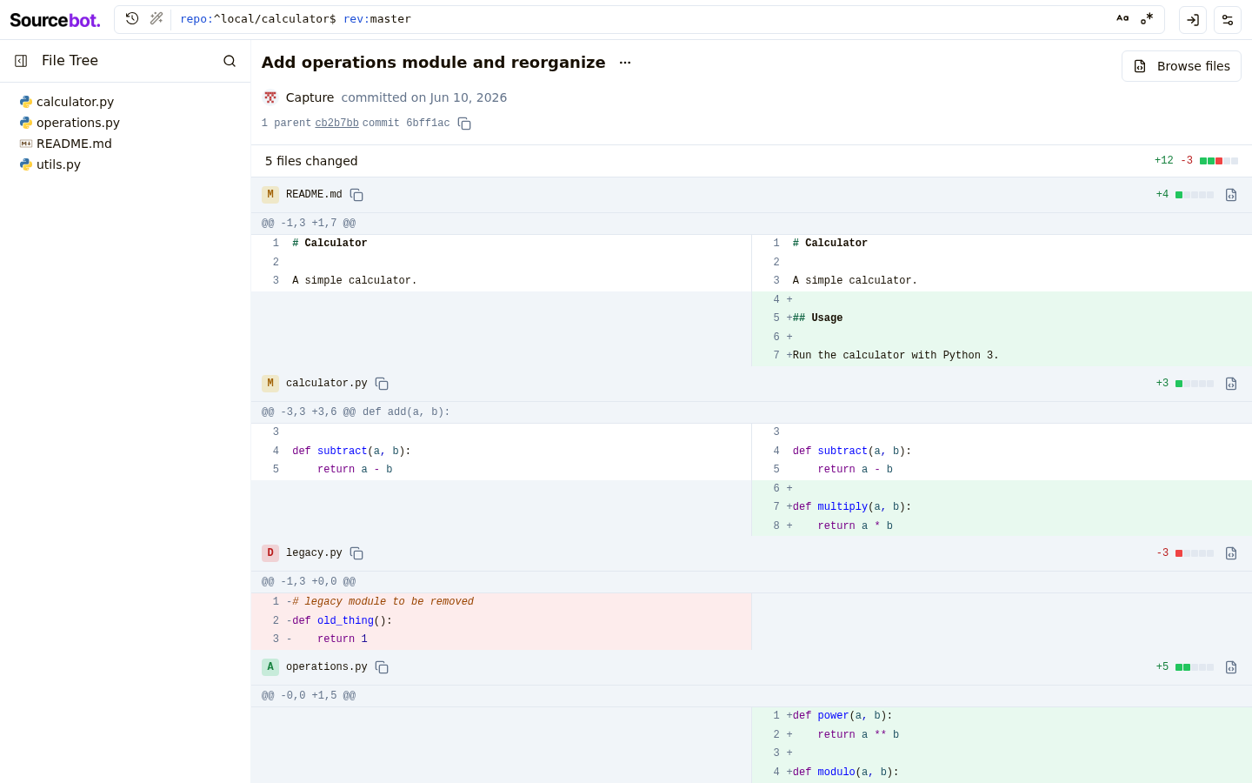The width and height of the screenshot is (1252, 783).
Task: Click the Browse files button
Action: 1182,66
